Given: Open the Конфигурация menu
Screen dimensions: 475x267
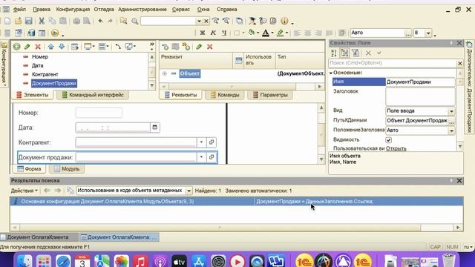Looking at the screenshot, I should [x=73, y=10].
